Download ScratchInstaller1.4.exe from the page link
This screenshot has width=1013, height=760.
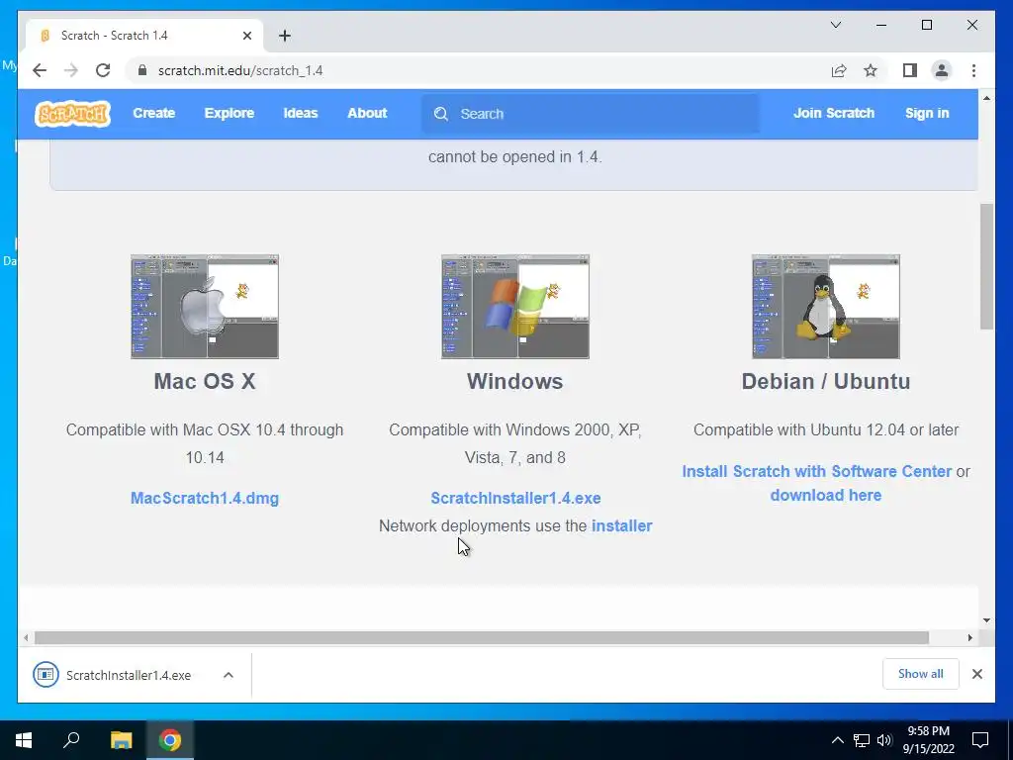[515, 499]
